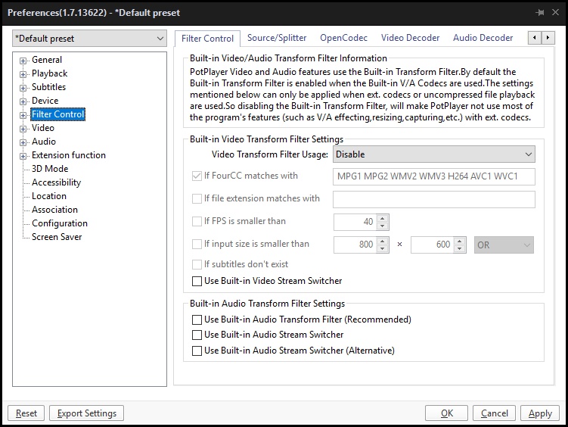The image size is (568, 427).
Task: Toggle 'If input size is smaller than' checkbox
Action: (197, 245)
